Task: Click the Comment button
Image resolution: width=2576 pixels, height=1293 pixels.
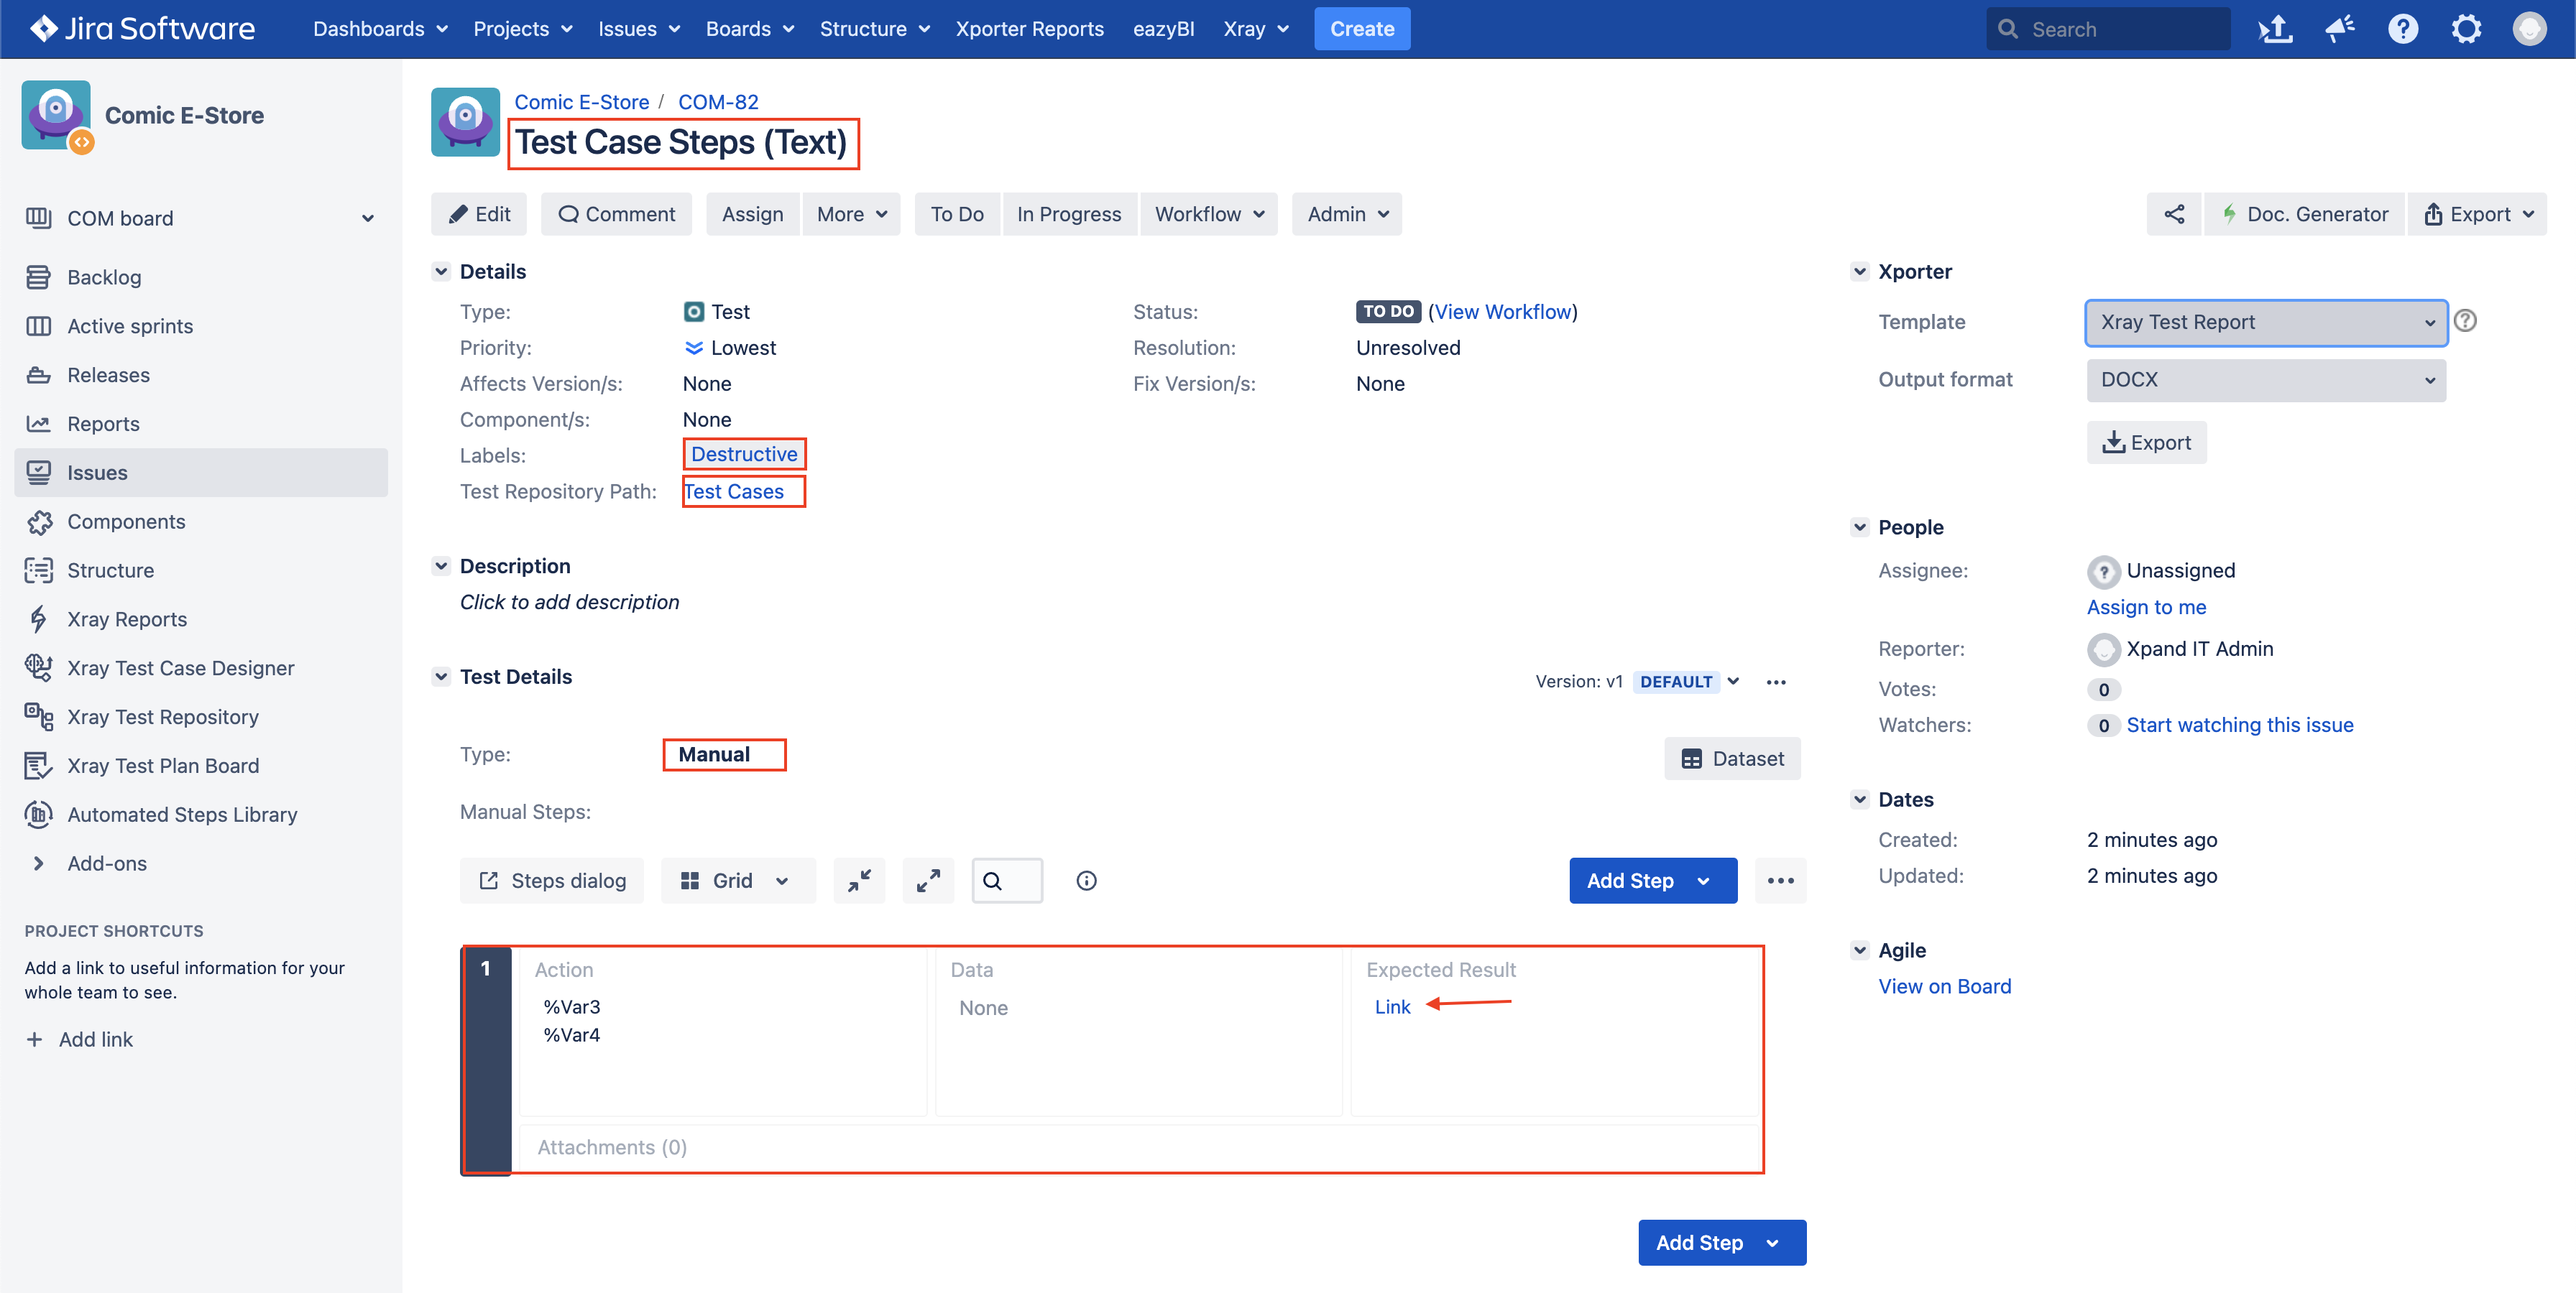Action: pos(616,214)
